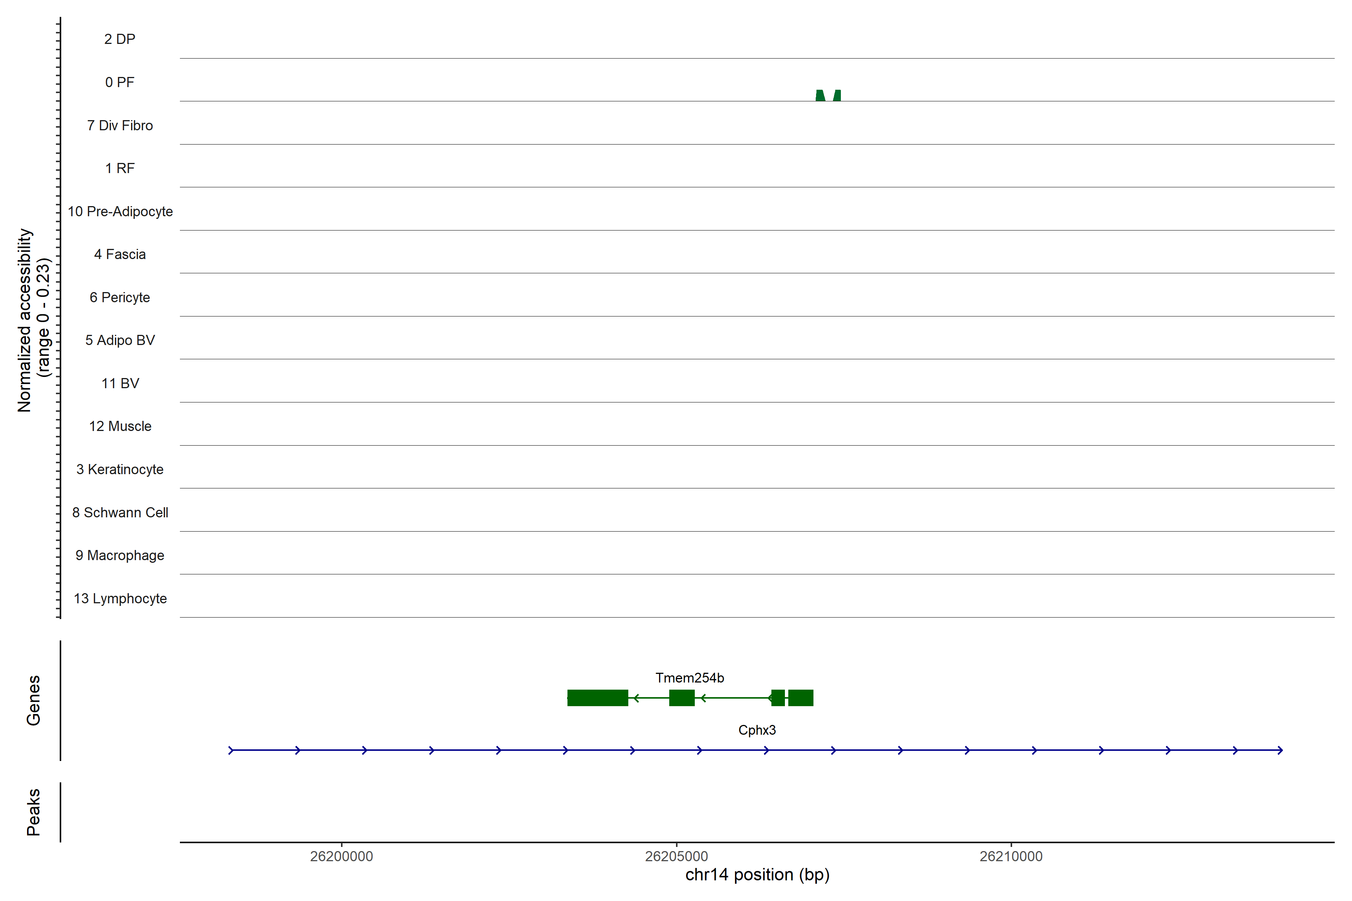1352x901 pixels.
Task: Click the 10 Pre-Adipocyte track label
Action: [120, 211]
